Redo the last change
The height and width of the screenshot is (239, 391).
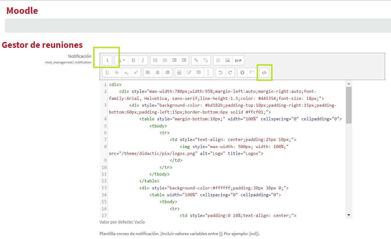click(230, 72)
